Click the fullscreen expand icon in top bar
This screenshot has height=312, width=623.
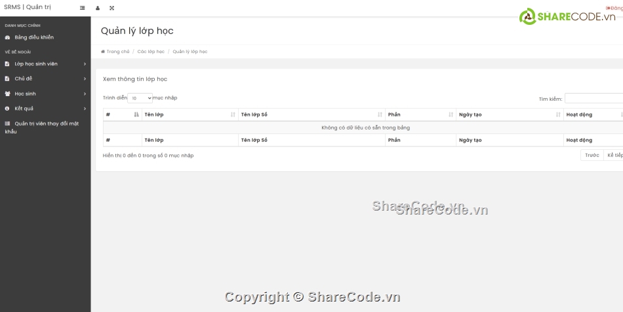pos(111,8)
